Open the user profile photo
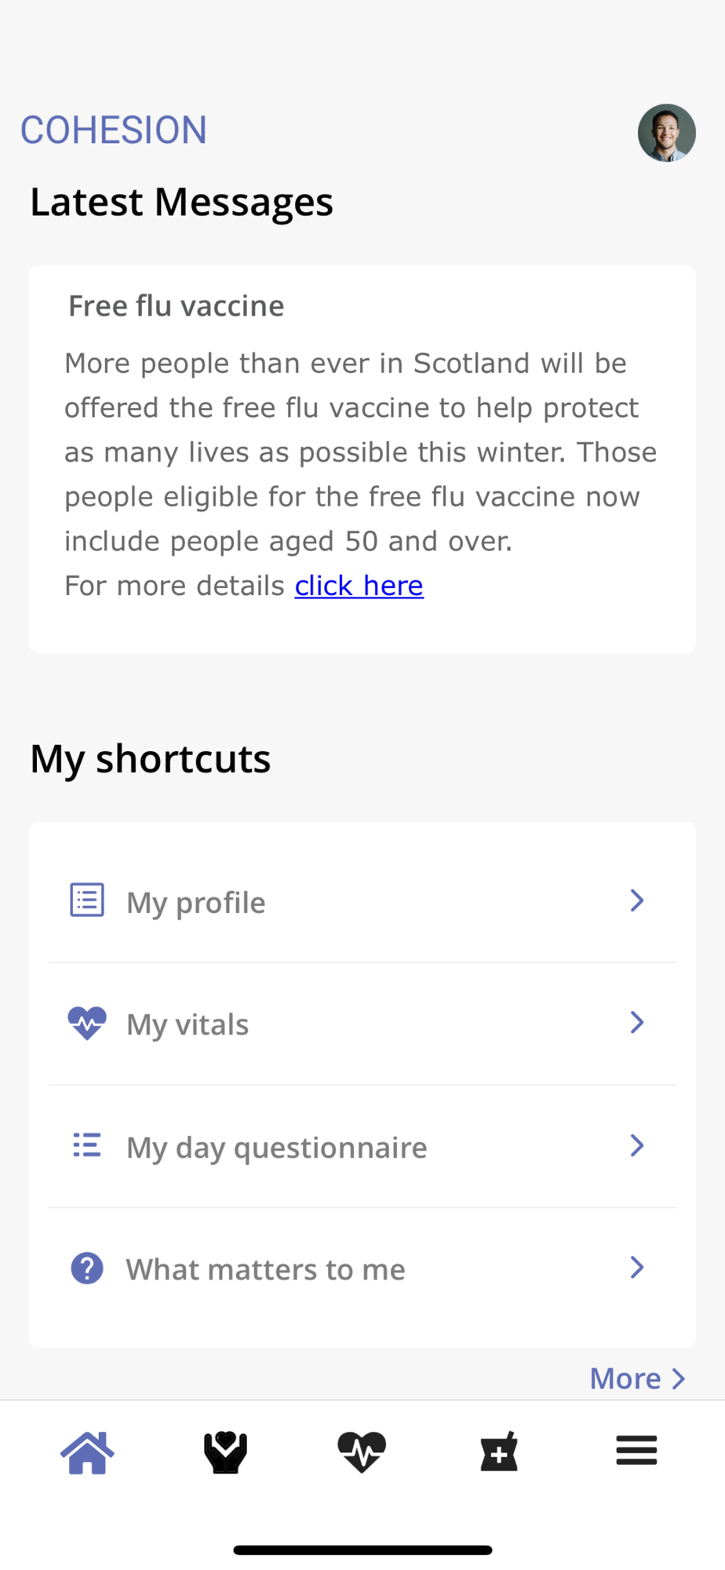The image size is (725, 1570). [667, 133]
